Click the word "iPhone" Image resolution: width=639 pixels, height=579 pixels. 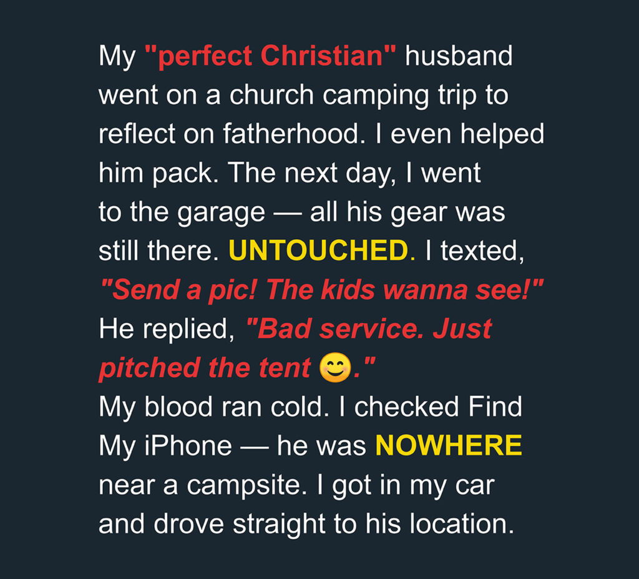coord(188,445)
